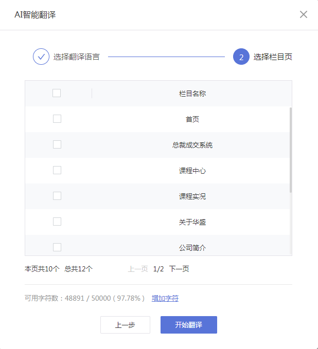Click the 上一页 pagination link
This screenshot has height=349, width=318.
138,269
